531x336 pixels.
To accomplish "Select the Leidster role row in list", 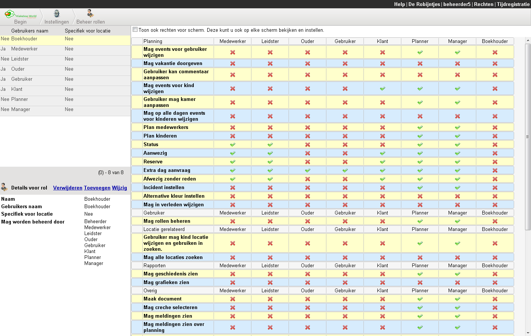I will [20, 59].
